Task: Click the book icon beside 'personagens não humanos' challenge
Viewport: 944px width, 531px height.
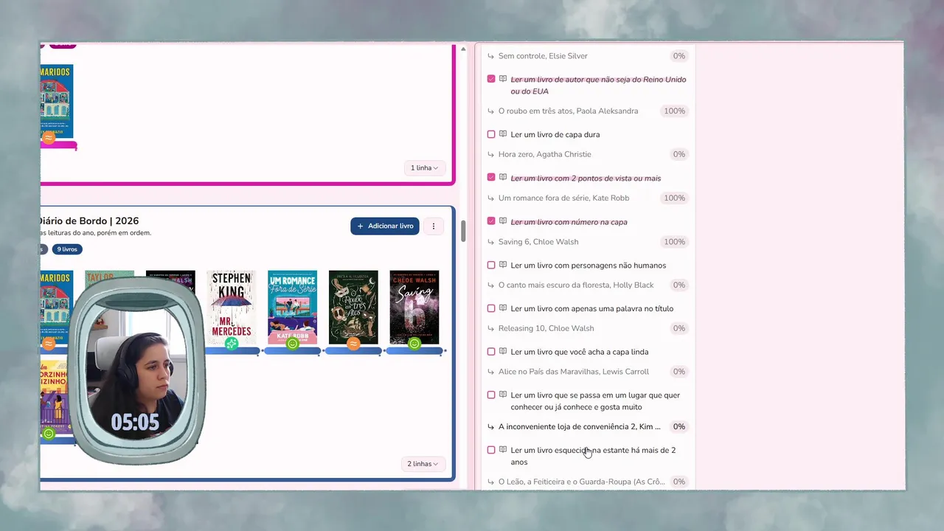Action: [503, 265]
